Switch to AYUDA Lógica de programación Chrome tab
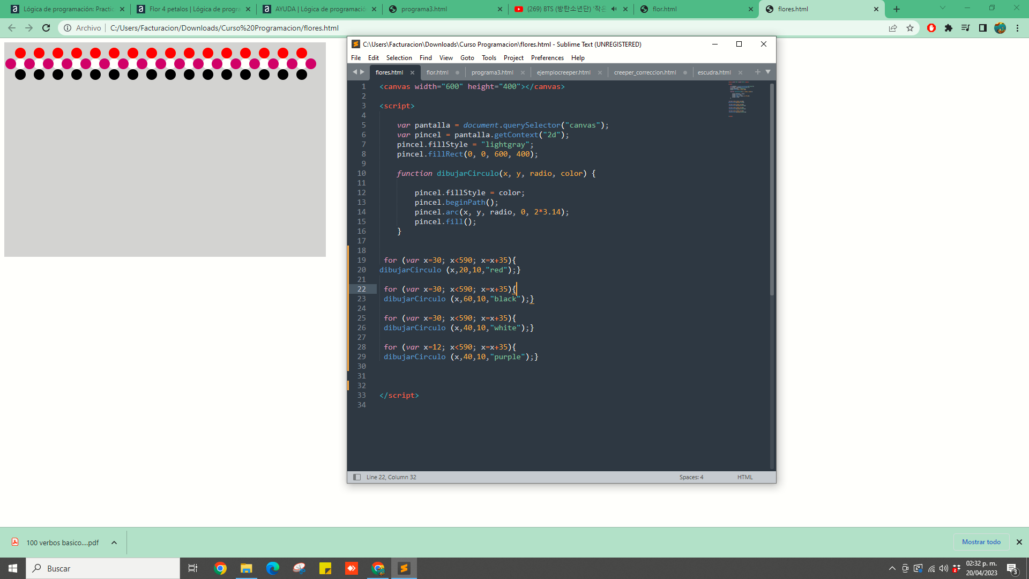Image resolution: width=1029 pixels, height=579 pixels. click(319, 9)
